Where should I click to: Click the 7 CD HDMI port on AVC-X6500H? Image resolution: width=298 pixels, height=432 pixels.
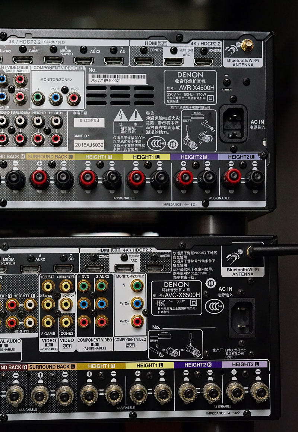pyautogui.click(x=63, y=269)
